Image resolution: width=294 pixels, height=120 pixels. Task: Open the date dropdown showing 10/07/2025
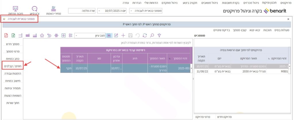click(x=99, y=11)
